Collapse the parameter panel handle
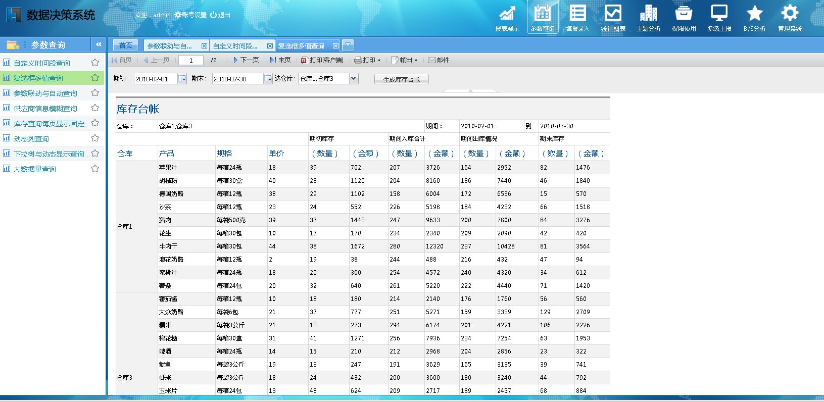 tap(470, 91)
